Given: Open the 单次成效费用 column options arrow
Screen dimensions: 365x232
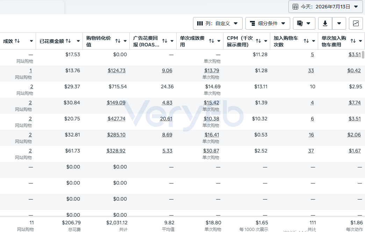Looking at the screenshot, I should click(219, 41).
